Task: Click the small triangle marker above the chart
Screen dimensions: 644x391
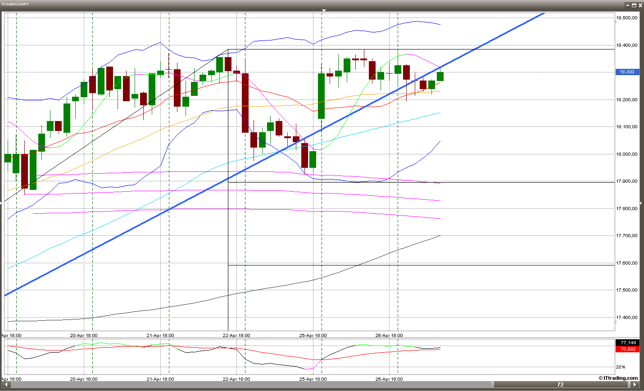Action: 324,10
